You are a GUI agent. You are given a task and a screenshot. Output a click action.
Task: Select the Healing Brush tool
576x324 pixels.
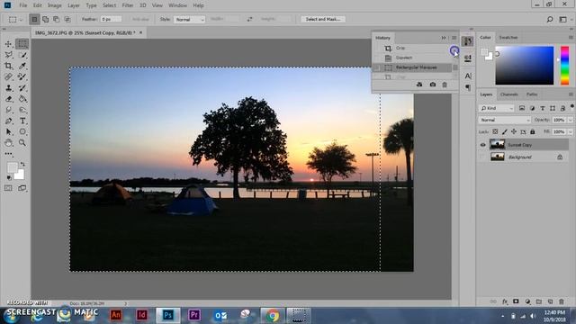click(x=8, y=76)
